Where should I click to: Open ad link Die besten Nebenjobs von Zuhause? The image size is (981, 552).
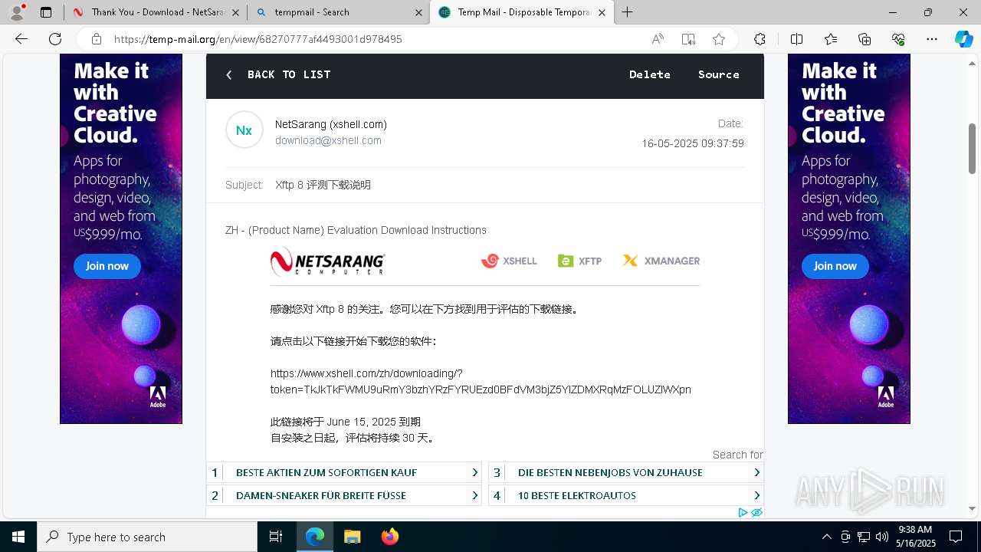pos(626,472)
